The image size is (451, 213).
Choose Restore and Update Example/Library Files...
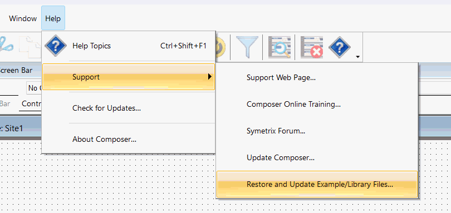click(x=317, y=184)
